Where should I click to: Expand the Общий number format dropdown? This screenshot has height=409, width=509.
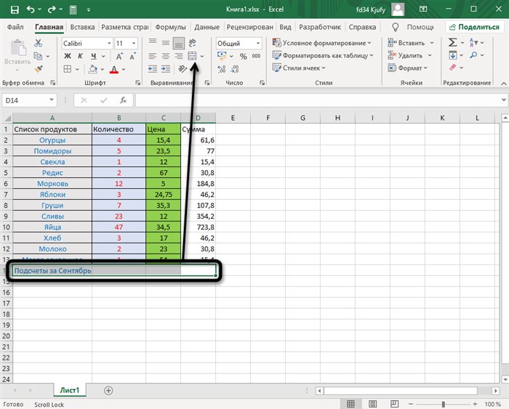point(258,43)
